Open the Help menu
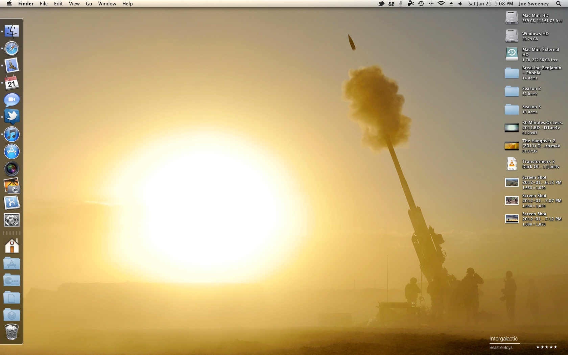Screen dimensions: 568x355 (x=127, y=4)
